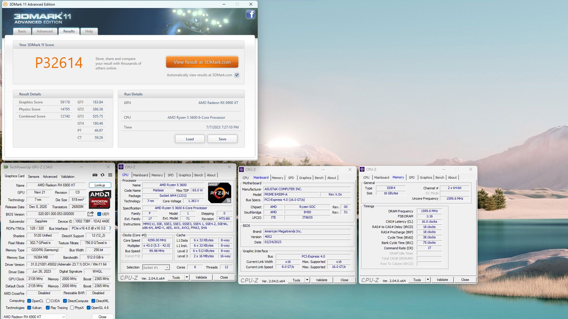Click the GPU Name field in GPU-Z
Viewport: 568px width, 319px height.
click(x=56, y=185)
